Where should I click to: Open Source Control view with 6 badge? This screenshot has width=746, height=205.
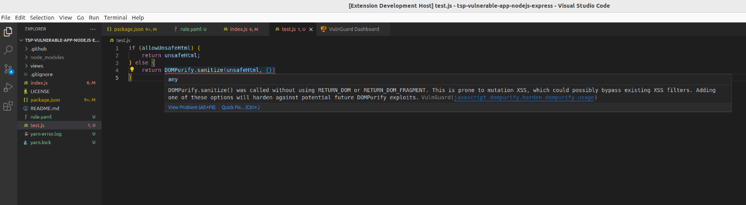pyautogui.click(x=8, y=69)
